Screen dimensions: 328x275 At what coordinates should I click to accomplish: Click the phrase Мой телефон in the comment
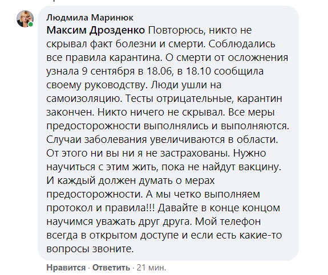click(x=228, y=221)
